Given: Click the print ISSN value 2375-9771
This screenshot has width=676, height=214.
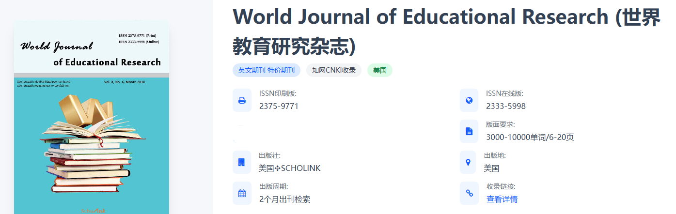Looking at the screenshot, I should click(x=279, y=106).
